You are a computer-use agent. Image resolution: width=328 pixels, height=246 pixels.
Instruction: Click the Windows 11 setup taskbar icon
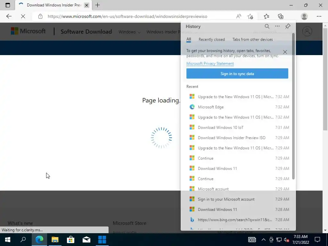tap(102, 240)
